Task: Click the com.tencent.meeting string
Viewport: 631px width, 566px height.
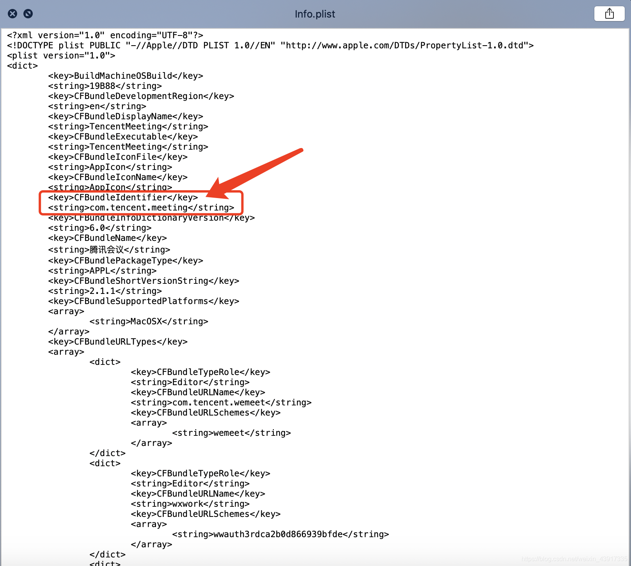Action: point(141,207)
